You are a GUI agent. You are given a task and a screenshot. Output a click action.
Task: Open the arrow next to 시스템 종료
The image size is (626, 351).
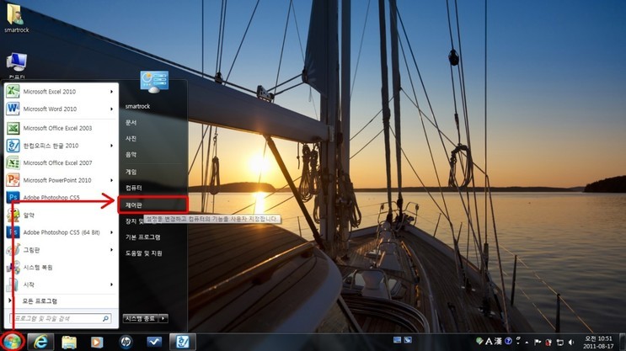point(163,318)
